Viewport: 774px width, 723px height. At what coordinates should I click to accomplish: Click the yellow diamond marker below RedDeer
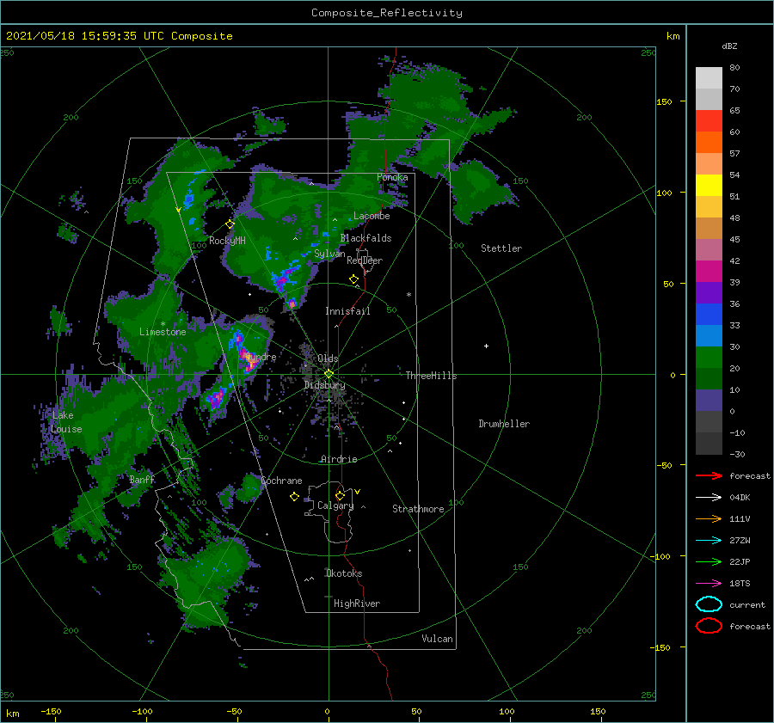click(354, 279)
